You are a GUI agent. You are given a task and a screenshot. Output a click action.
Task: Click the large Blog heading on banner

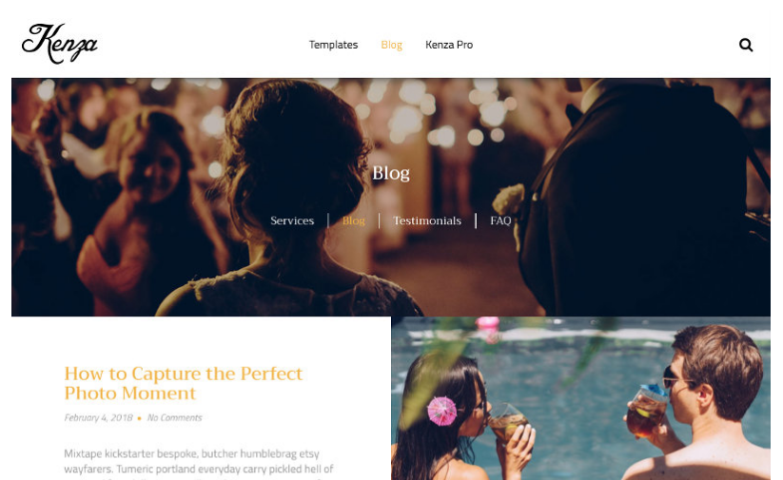pyautogui.click(x=391, y=173)
